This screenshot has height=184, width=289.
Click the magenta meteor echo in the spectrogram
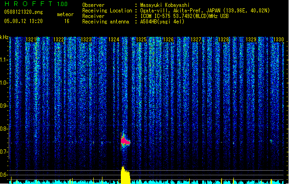point(125,141)
